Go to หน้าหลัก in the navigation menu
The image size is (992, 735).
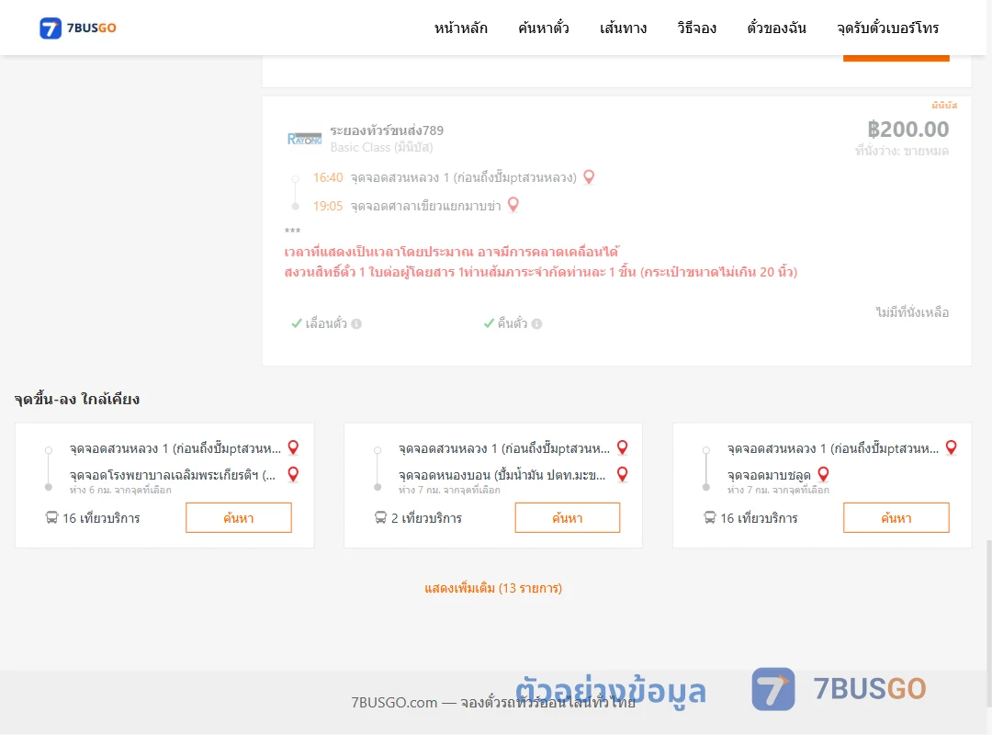[x=460, y=28]
